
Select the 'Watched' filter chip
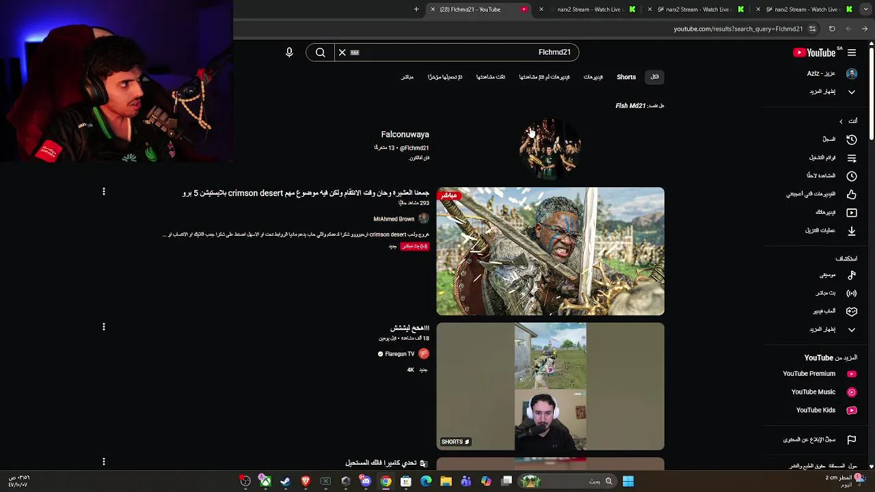(491, 77)
